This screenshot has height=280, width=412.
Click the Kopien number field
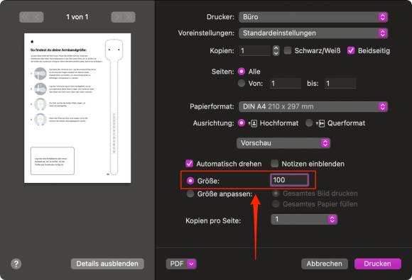pos(255,50)
